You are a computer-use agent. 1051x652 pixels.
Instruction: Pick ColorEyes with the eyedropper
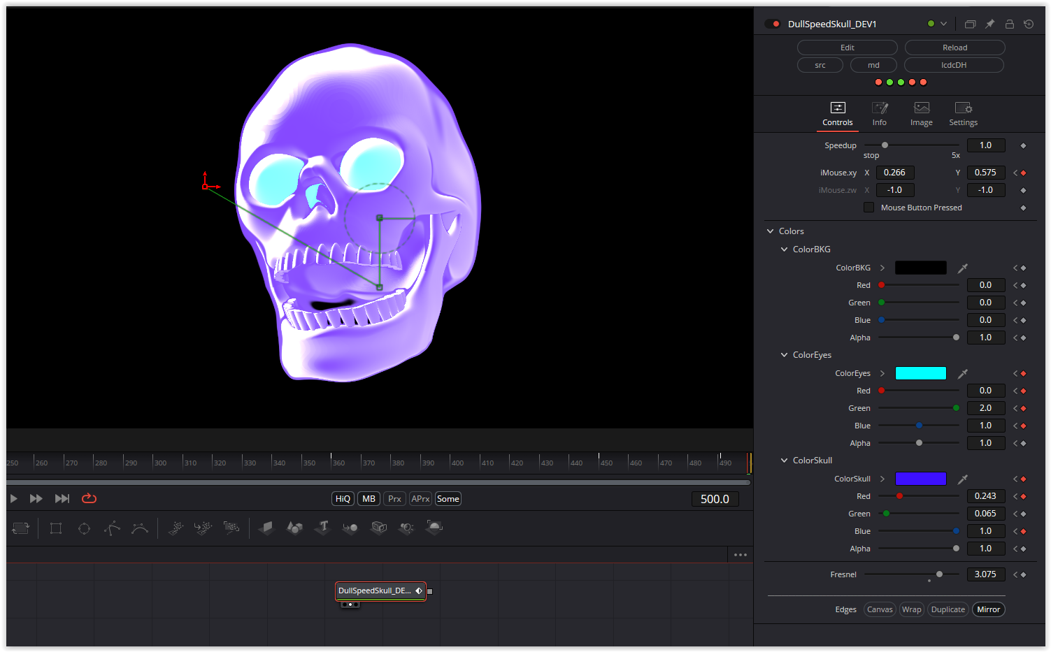[x=963, y=373]
